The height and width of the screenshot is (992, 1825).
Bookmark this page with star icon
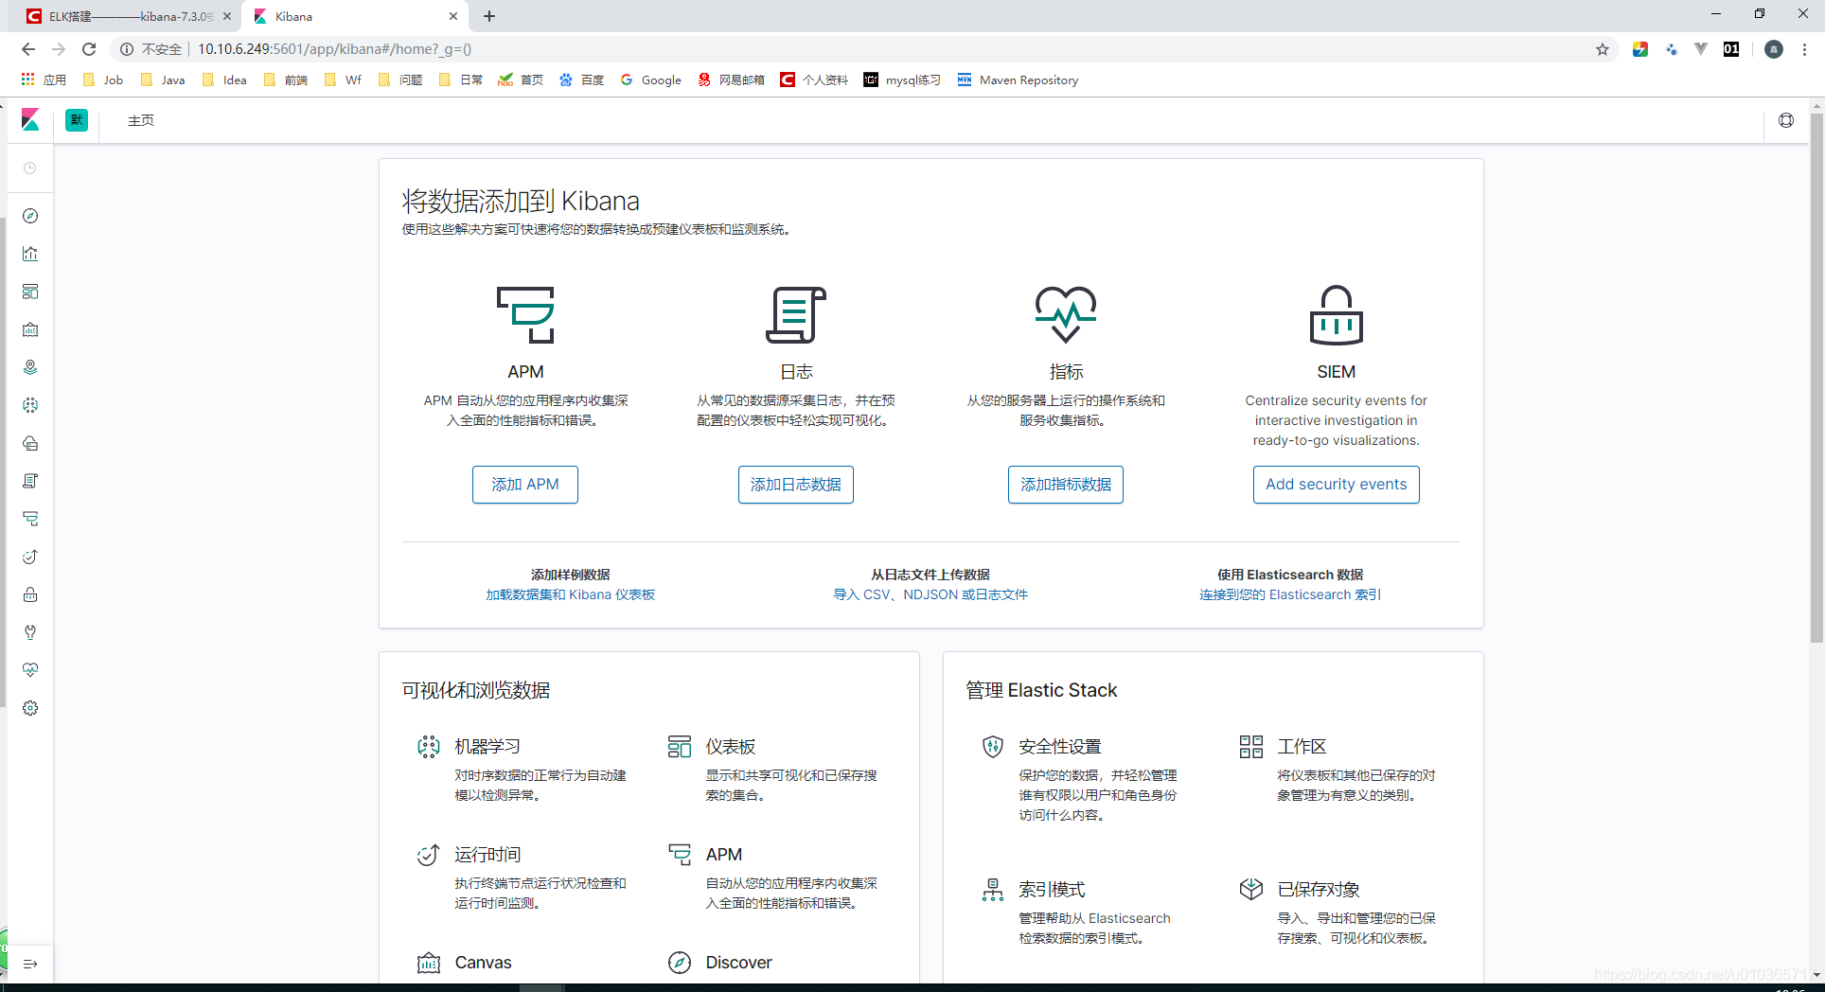click(1603, 49)
